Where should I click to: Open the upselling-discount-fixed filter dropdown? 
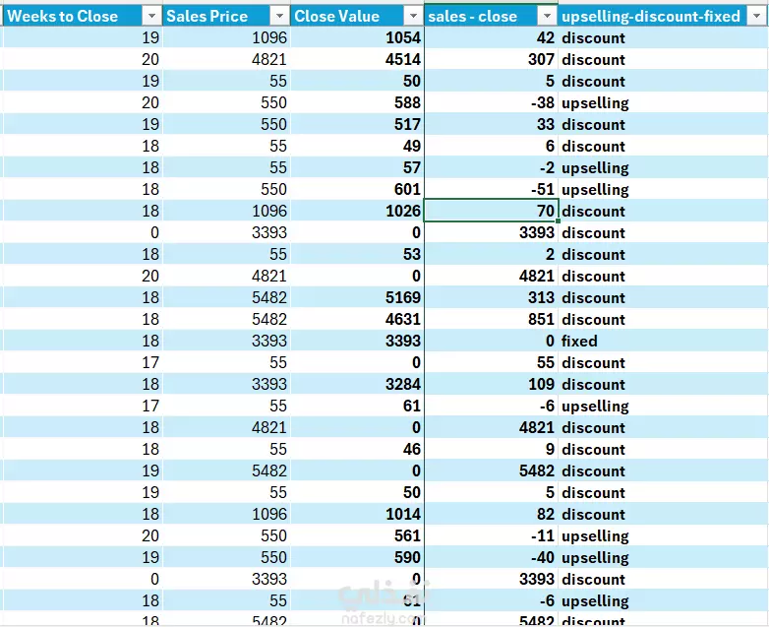tap(756, 16)
